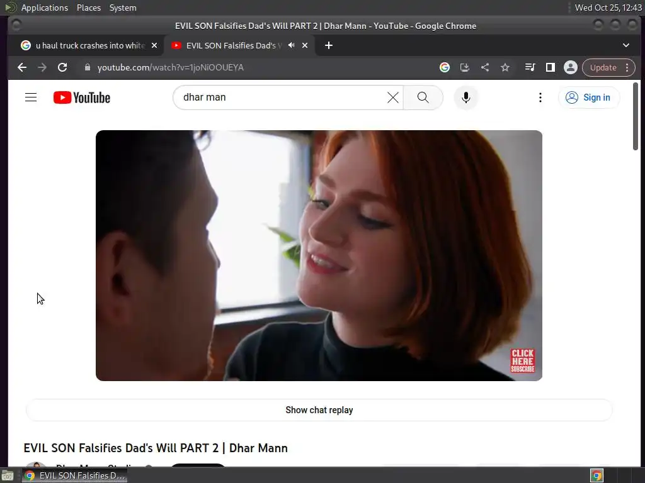645x483 pixels.
Task: Close the EVIL SON YouTube tab
Action: click(305, 45)
